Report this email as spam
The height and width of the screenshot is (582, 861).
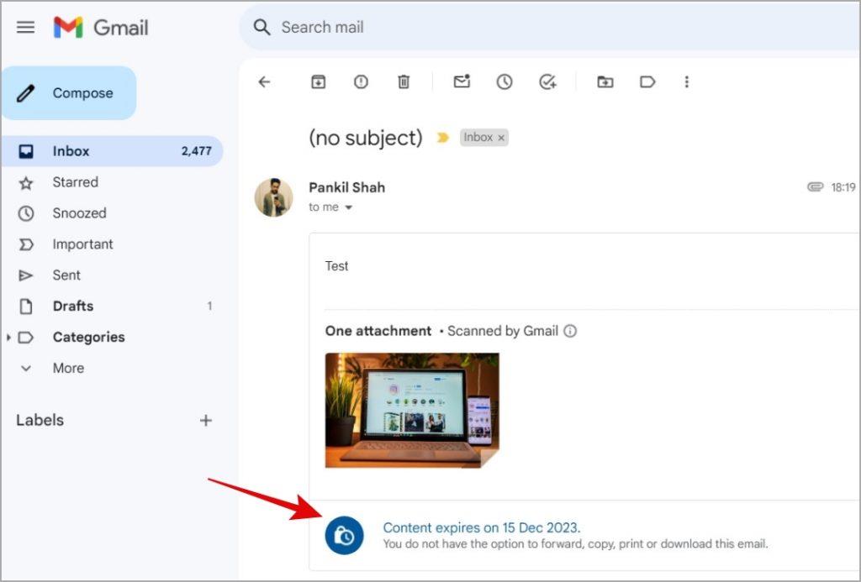pos(361,81)
